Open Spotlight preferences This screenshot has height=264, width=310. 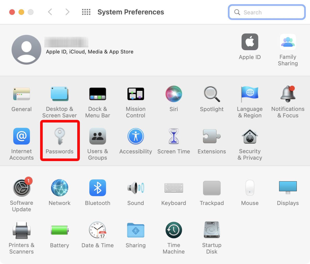212,99
